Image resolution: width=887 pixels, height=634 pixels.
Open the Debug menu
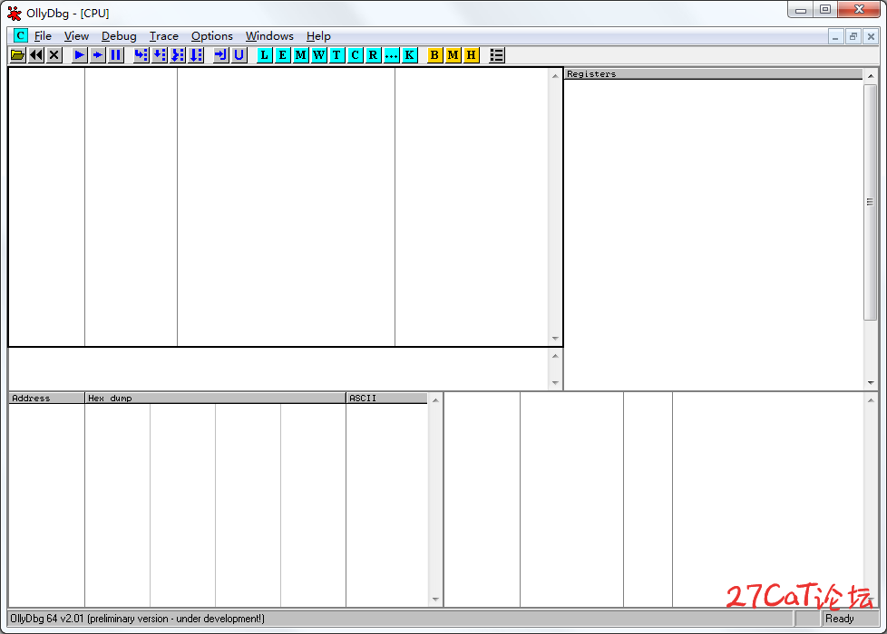pyautogui.click(x=119, y=35)
